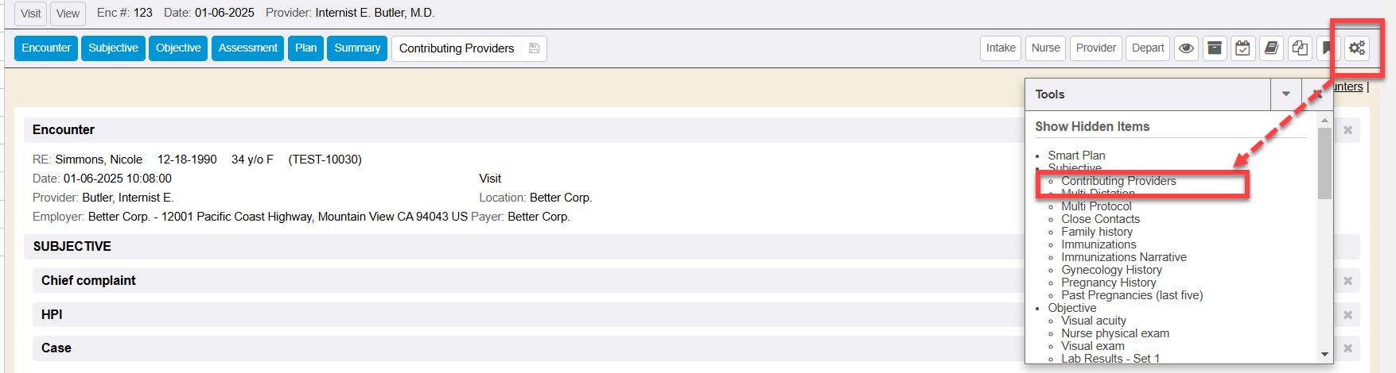The height and width of the screenshot is (373, 1396).
Task: Click the Tools panel scroll down arrow
Action: tap(1324, 355)
